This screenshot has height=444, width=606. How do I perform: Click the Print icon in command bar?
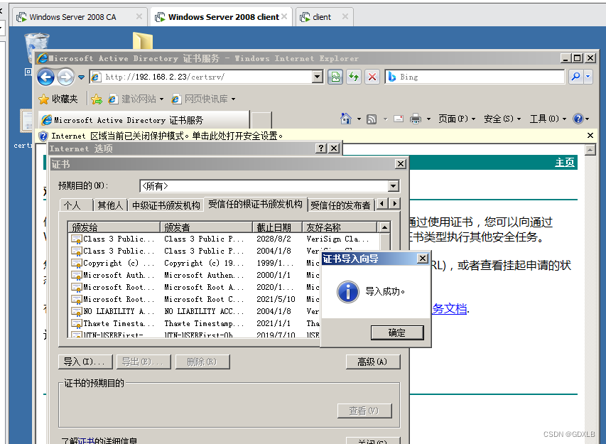416,119
